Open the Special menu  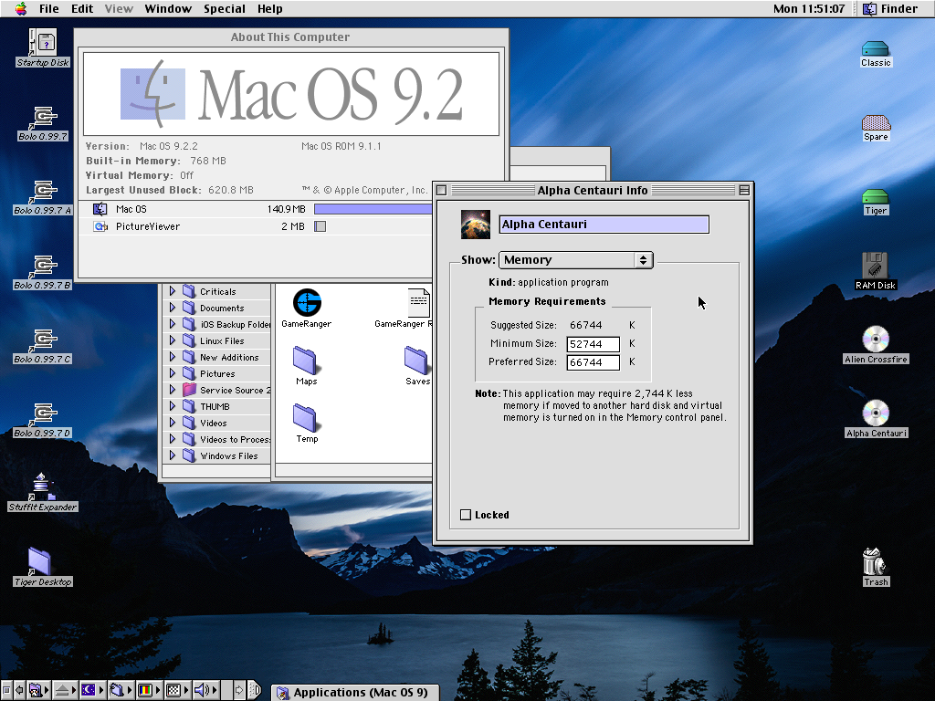pos(224,9)
